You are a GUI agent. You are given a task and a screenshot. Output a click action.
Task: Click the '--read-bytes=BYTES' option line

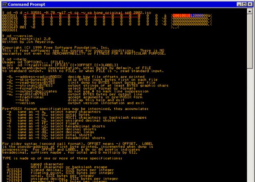pyautogui.click(x=81, y=82)
